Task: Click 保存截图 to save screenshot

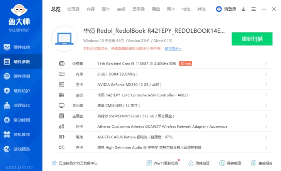Action: point(230,163)
